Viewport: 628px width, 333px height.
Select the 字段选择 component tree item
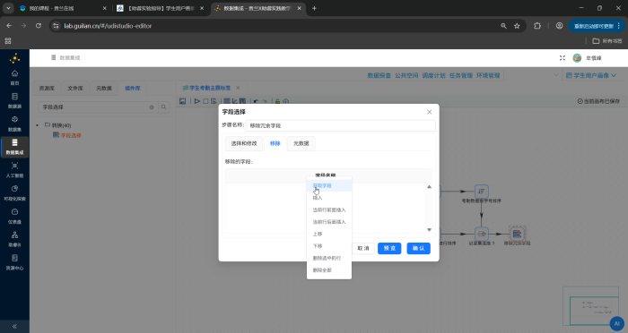(67, 135)
